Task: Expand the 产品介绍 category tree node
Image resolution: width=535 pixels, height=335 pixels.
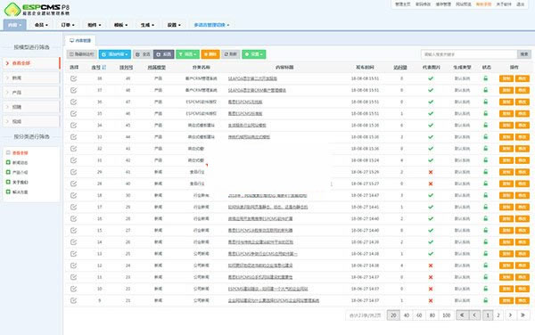Action: coord(8,172)
